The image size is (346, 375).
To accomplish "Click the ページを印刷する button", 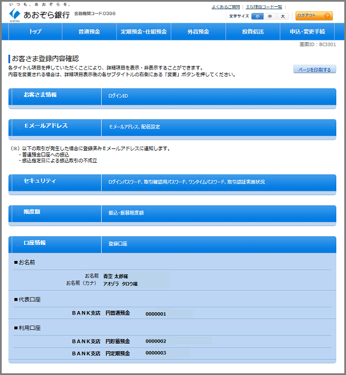I will coord(315,70).
